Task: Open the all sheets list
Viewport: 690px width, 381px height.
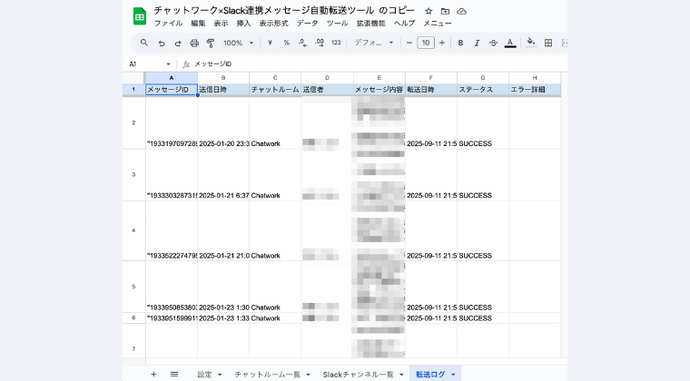Action: click(x=174, y=375)
